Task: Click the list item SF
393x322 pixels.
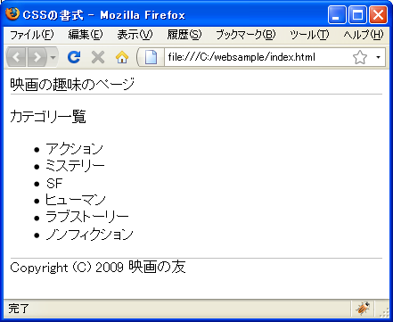Action: tap(54, 183)
